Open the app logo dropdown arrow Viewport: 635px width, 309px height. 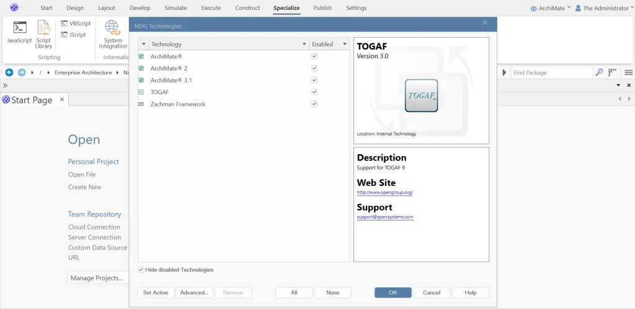(x=22, y=7)
